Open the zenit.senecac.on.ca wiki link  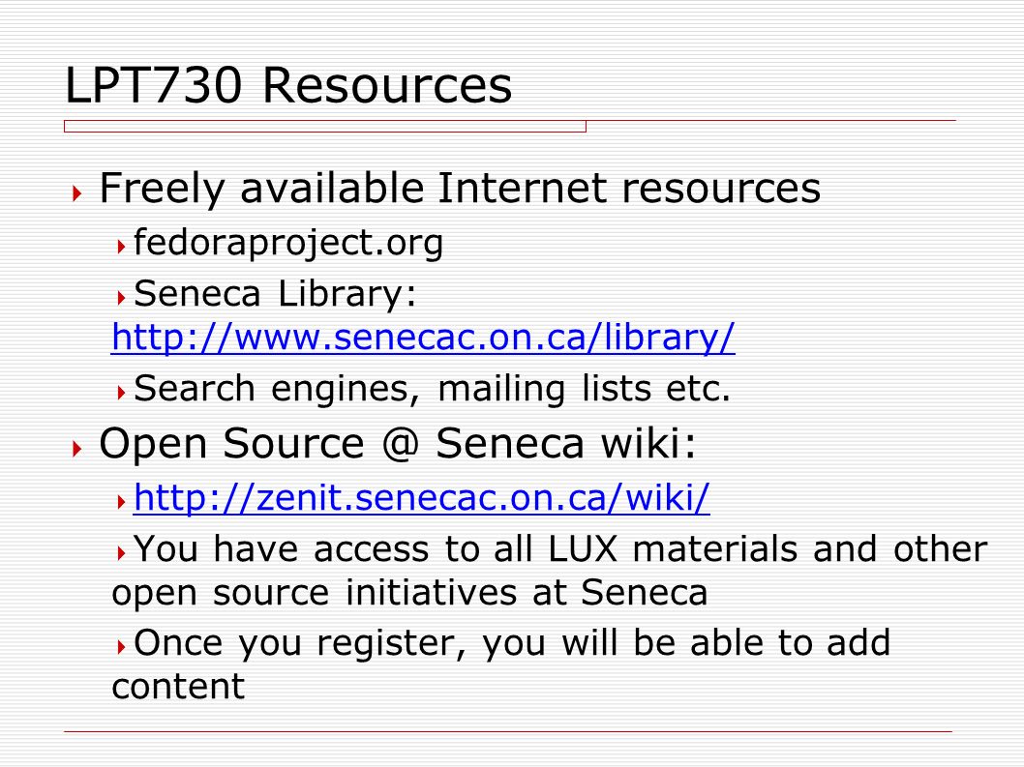tap(421, 497)
